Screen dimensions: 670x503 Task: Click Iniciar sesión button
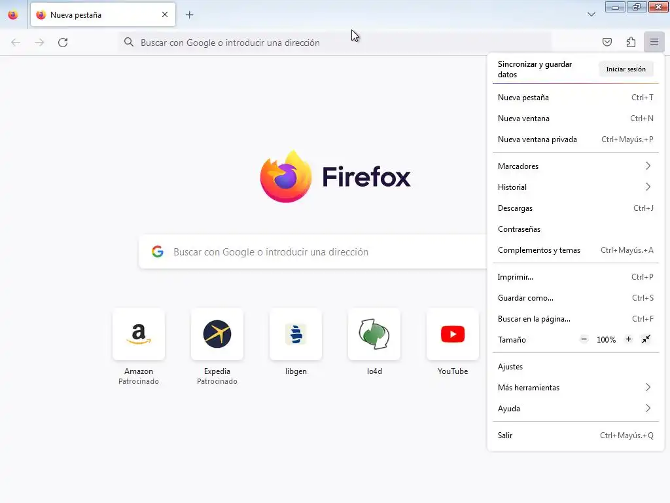(x=626, y=69)
